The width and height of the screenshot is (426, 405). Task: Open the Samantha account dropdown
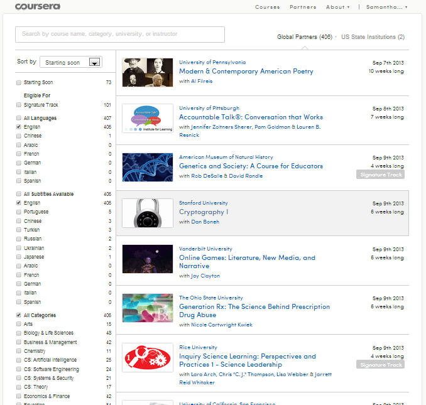pos(386,7)
